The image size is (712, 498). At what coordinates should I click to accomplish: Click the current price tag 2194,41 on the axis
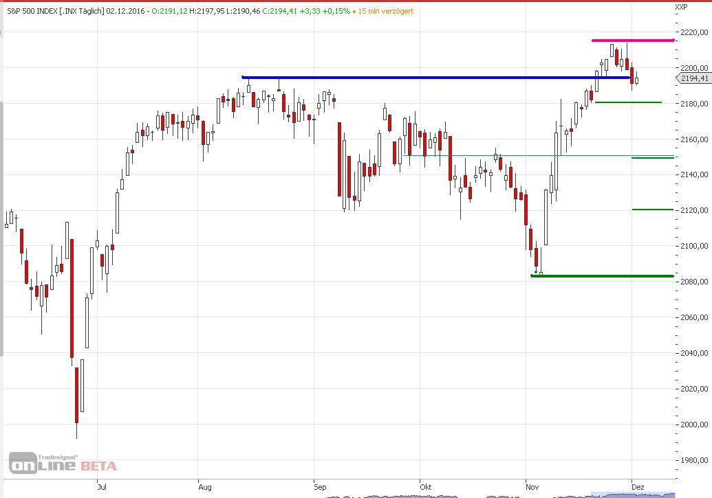point(694,78)
